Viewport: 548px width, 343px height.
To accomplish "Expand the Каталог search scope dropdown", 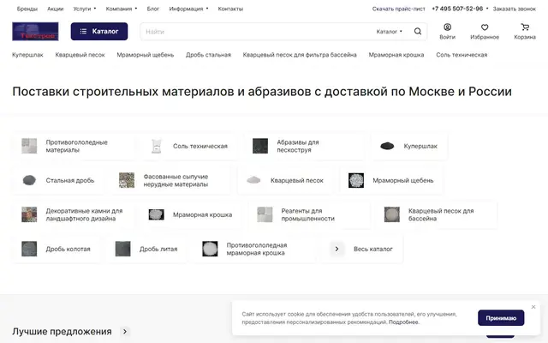I will tap(389, 32).
